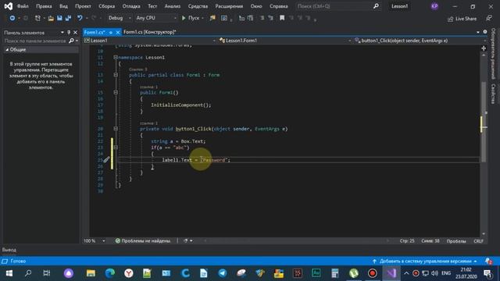Open the Правка menu
The width and height of the screenshot is (500, 281).
click(44, 6)
